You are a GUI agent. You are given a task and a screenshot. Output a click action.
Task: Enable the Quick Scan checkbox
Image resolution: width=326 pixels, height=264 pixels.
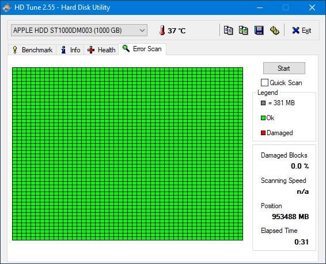(264, 83)
